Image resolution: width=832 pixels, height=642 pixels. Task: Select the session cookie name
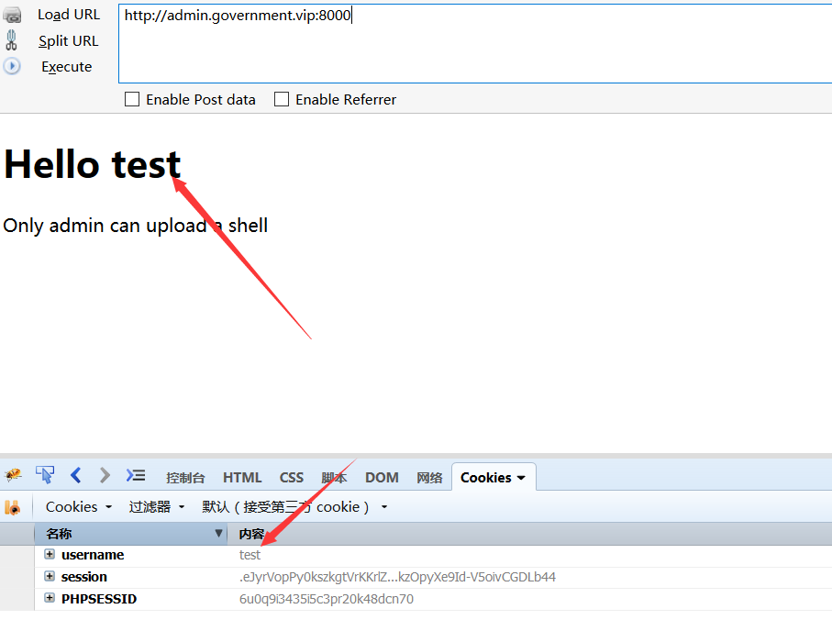pos(83,577)
